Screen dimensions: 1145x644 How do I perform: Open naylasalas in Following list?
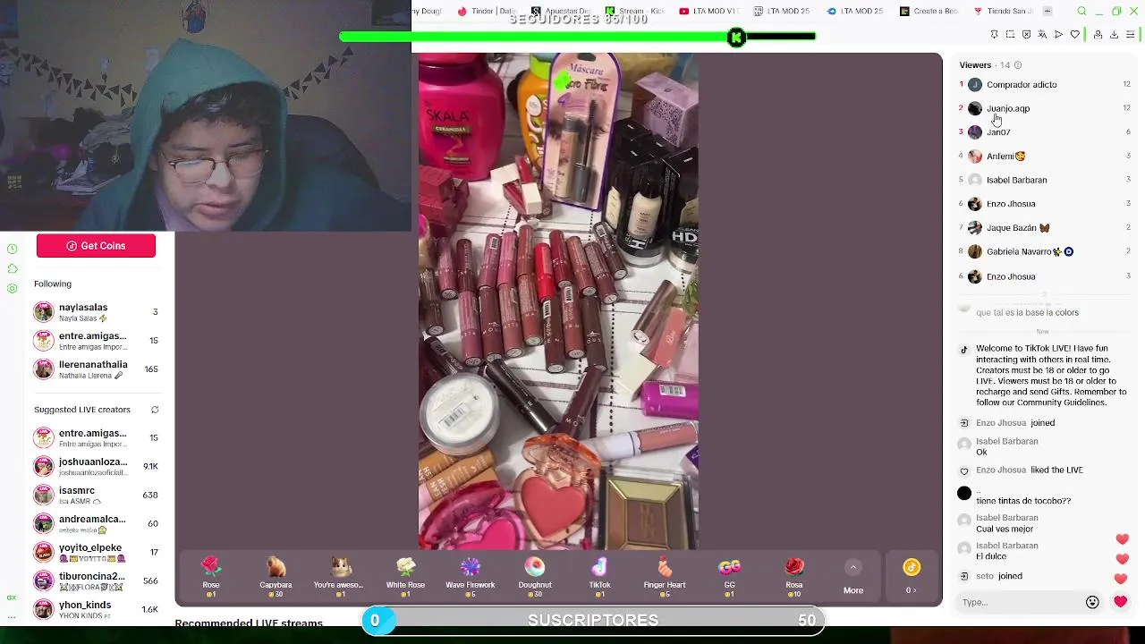tap(96, 312)
